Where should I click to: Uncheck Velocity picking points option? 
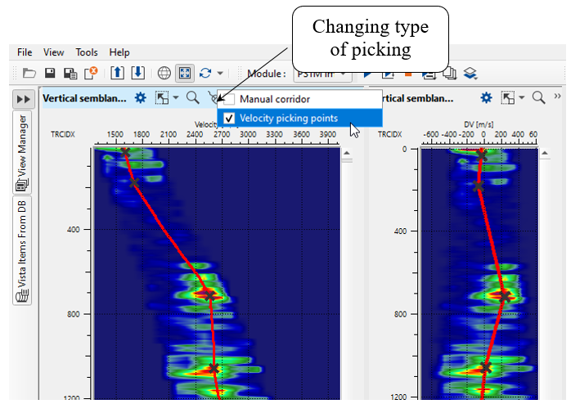click(228, 118)
